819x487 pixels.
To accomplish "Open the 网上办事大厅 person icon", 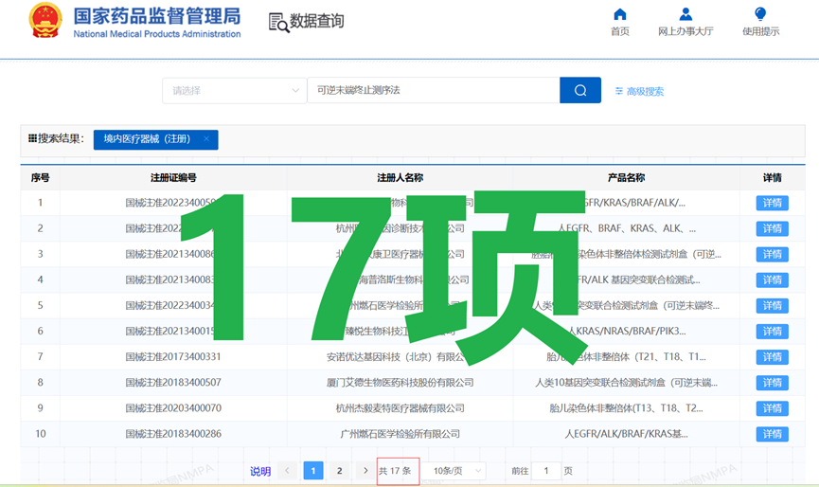I will [685, 14].
